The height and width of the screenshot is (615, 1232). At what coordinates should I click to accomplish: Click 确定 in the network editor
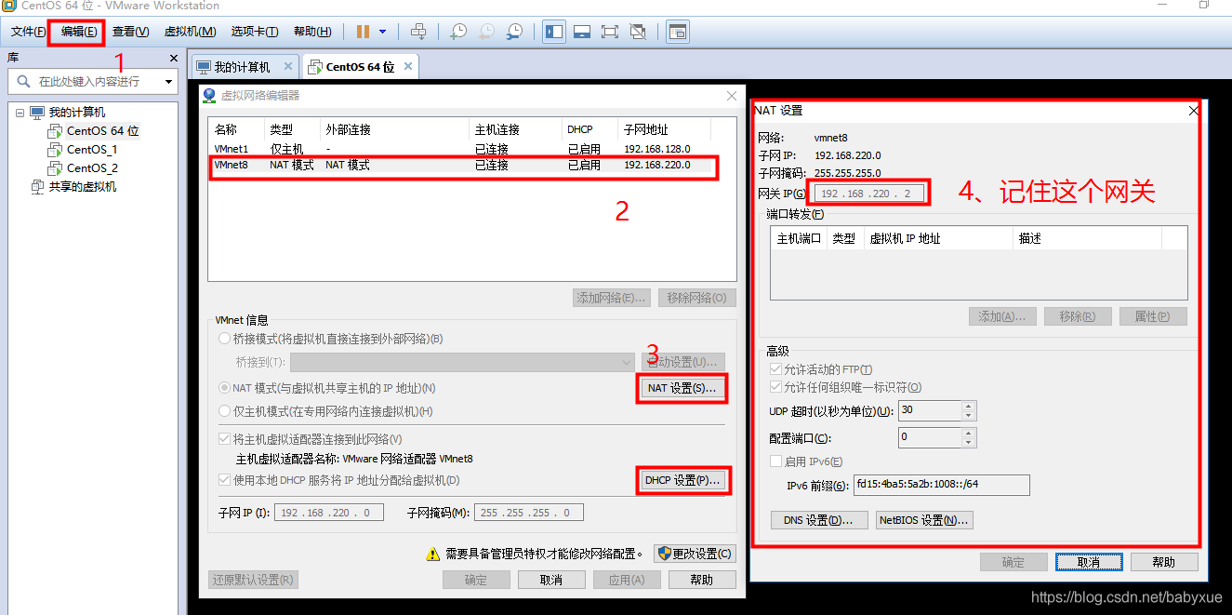pos(476,580)
